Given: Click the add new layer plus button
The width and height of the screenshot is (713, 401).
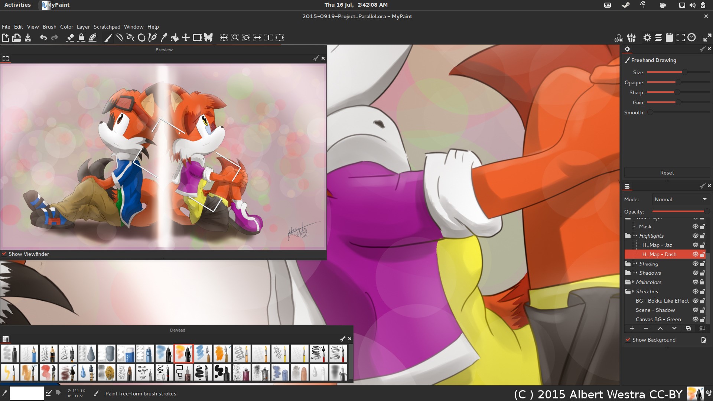Looking at the screenshot, I should click(x=632, y=328).
